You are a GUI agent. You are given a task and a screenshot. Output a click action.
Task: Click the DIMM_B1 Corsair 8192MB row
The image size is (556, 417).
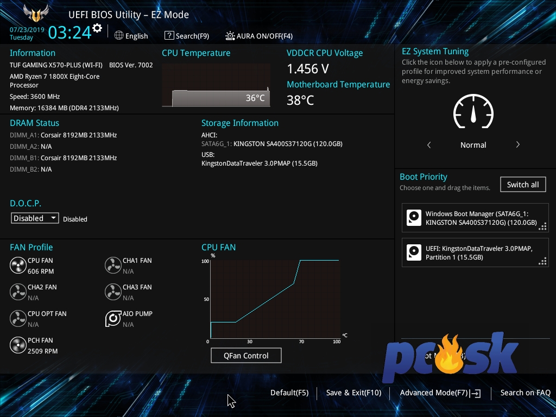[x=64, y=158]
